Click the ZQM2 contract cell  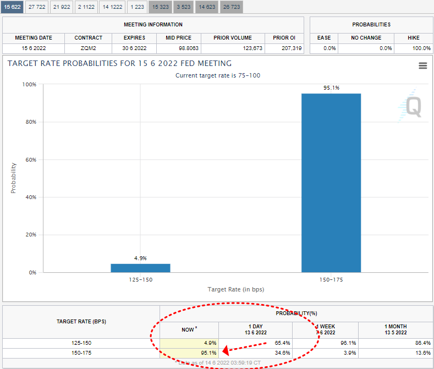(x=89, y=48)
